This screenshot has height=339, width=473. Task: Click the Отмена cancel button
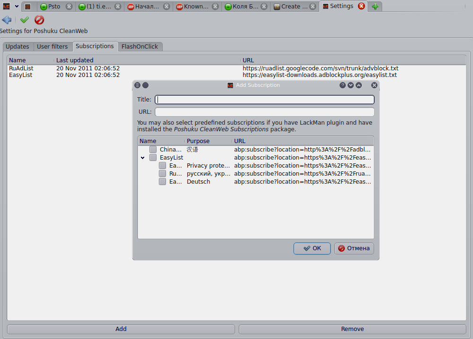(x=354, y=248)
